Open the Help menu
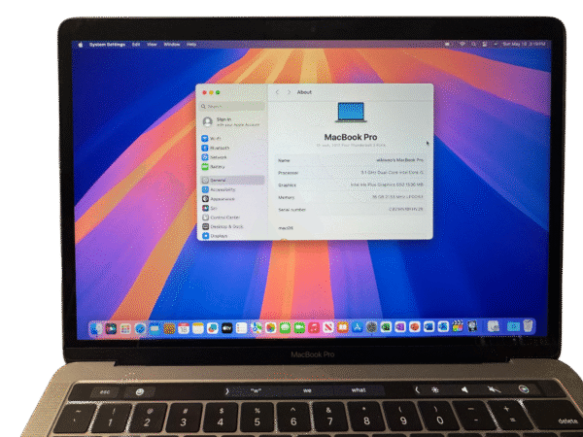Image resolution: width=583 pixels, height=437 pixels. pyautogui.click(x=191, y=45)
